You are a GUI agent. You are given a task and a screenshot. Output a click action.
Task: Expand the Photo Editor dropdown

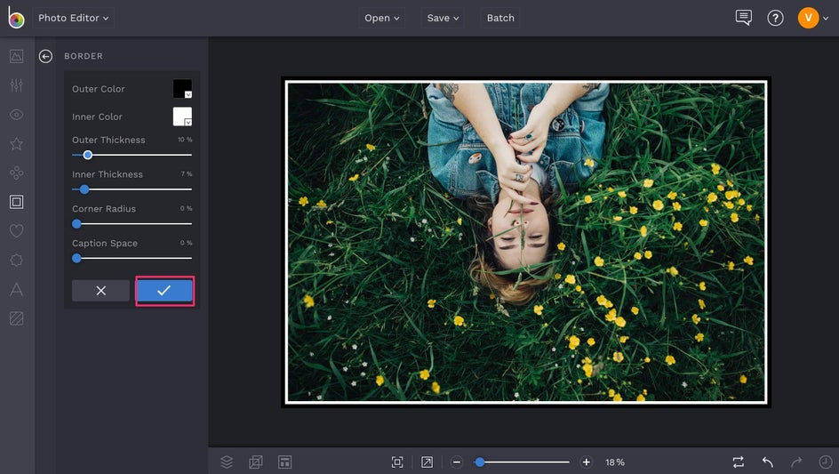(74, 18)
